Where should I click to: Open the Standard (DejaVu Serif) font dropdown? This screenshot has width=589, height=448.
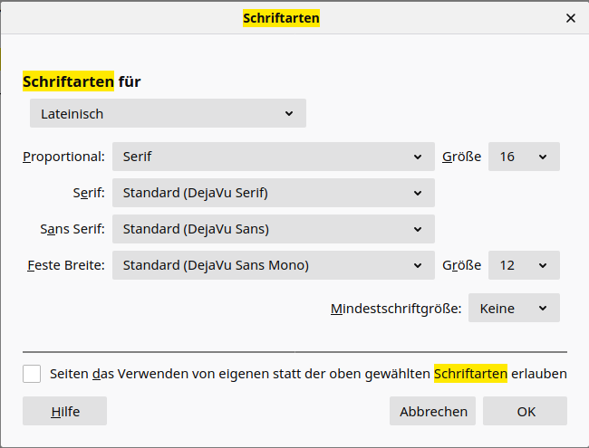point(273,193)
